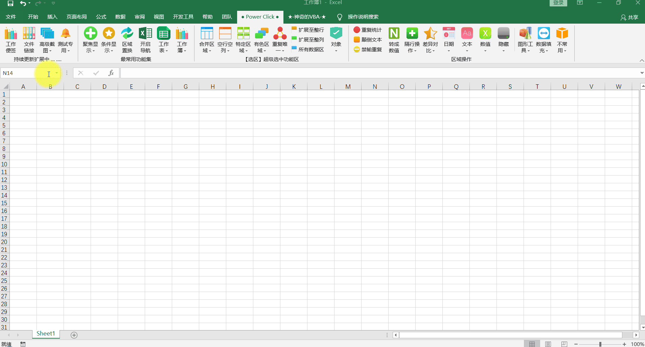The width and height of the screenshot is (645, 347).
Task: Save the workbook with the save icon
Action: [x=10, y=3]
